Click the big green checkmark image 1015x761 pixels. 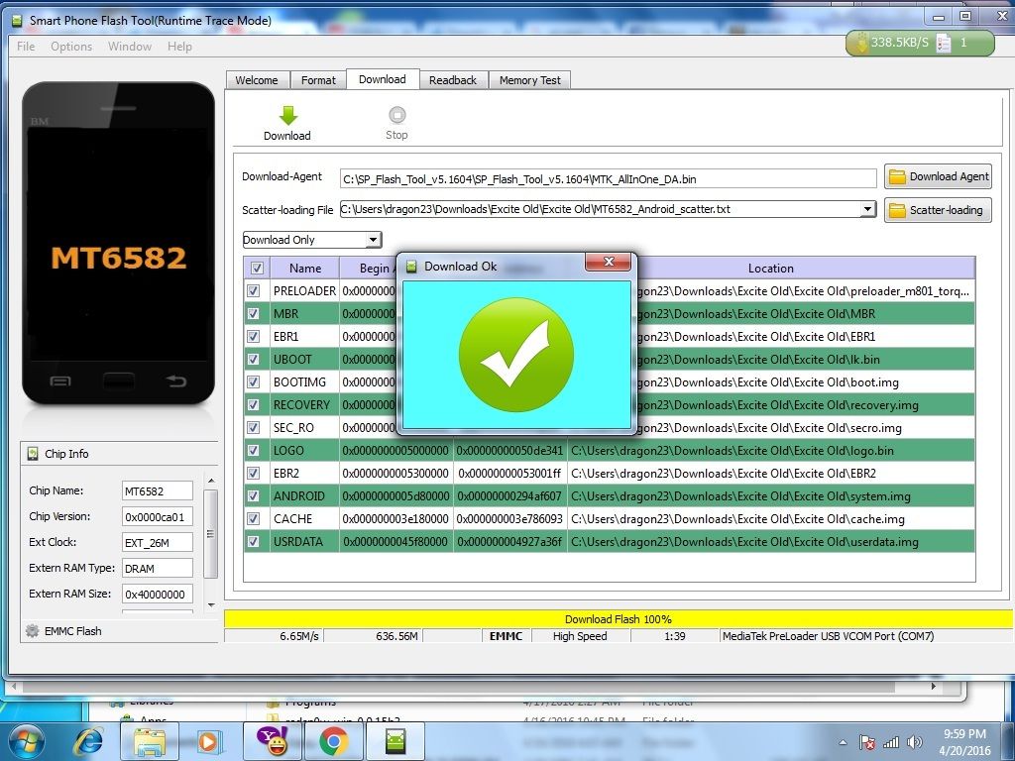click(x=515, y=354)
